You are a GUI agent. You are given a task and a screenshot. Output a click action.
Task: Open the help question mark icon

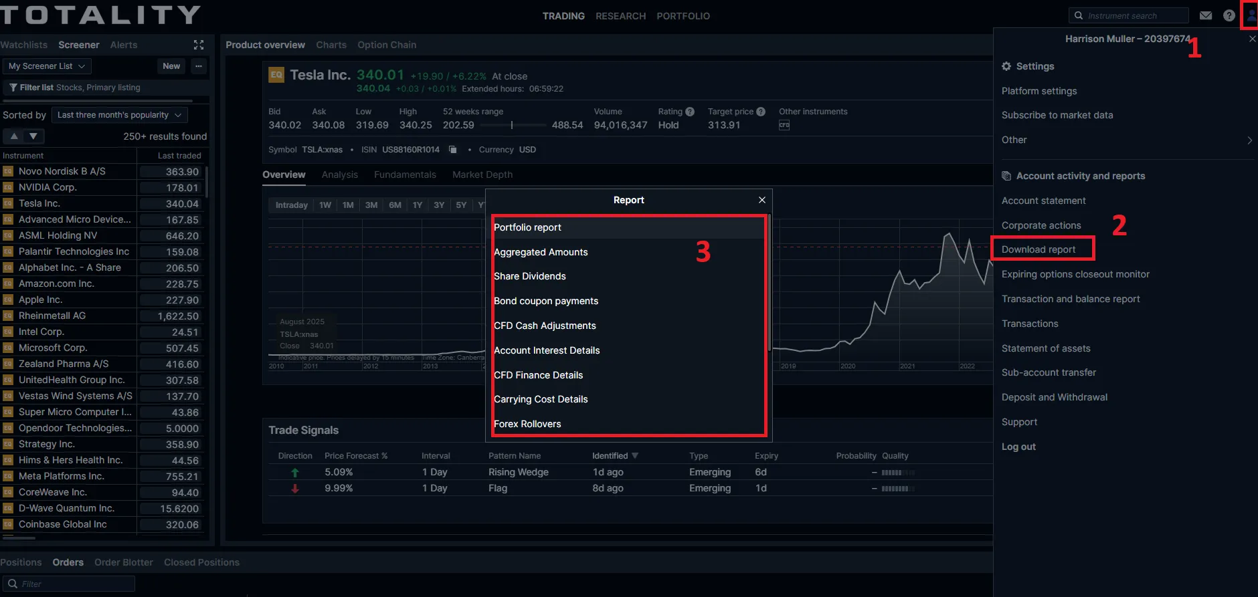1229,15
